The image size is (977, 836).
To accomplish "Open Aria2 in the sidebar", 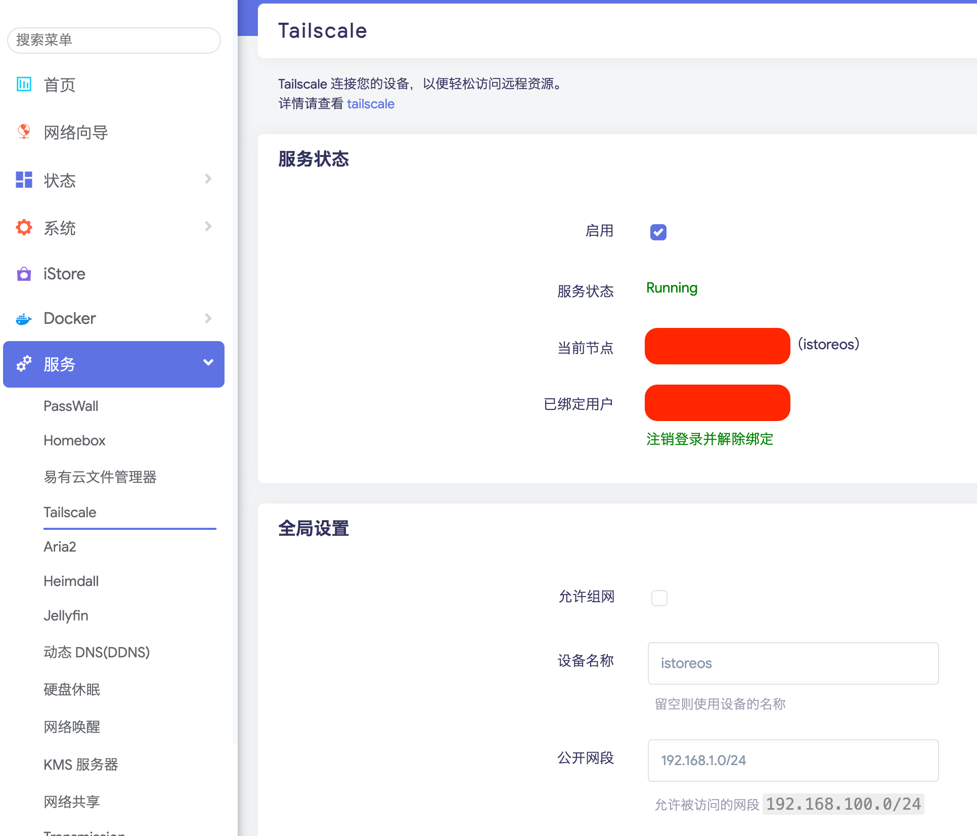I will [x=60, y=547].
